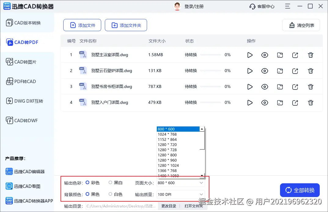Pick 1280 * 1024 page size
328x212 pixels.
[x=178, y=165]
